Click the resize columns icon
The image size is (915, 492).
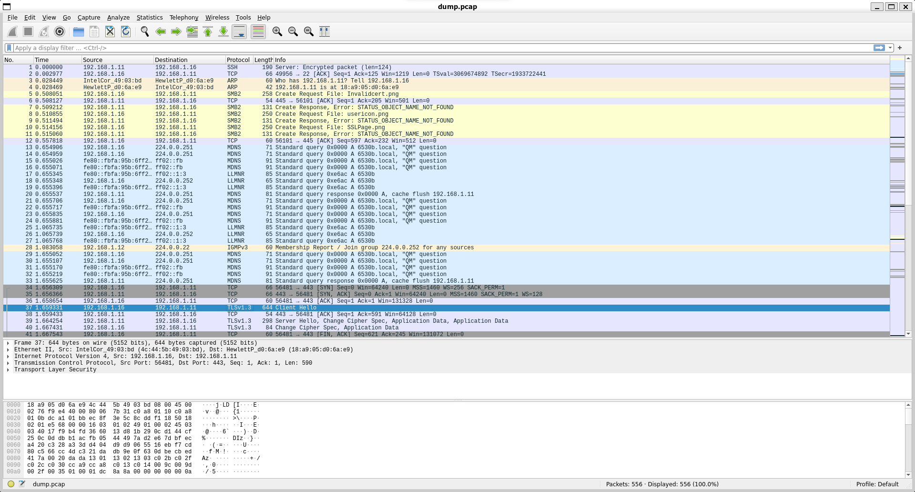coord(325,31)
